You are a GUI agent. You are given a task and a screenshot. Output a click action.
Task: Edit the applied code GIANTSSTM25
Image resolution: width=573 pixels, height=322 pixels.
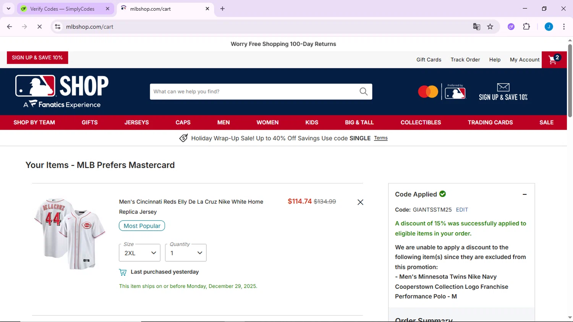[x=462, y=210]
